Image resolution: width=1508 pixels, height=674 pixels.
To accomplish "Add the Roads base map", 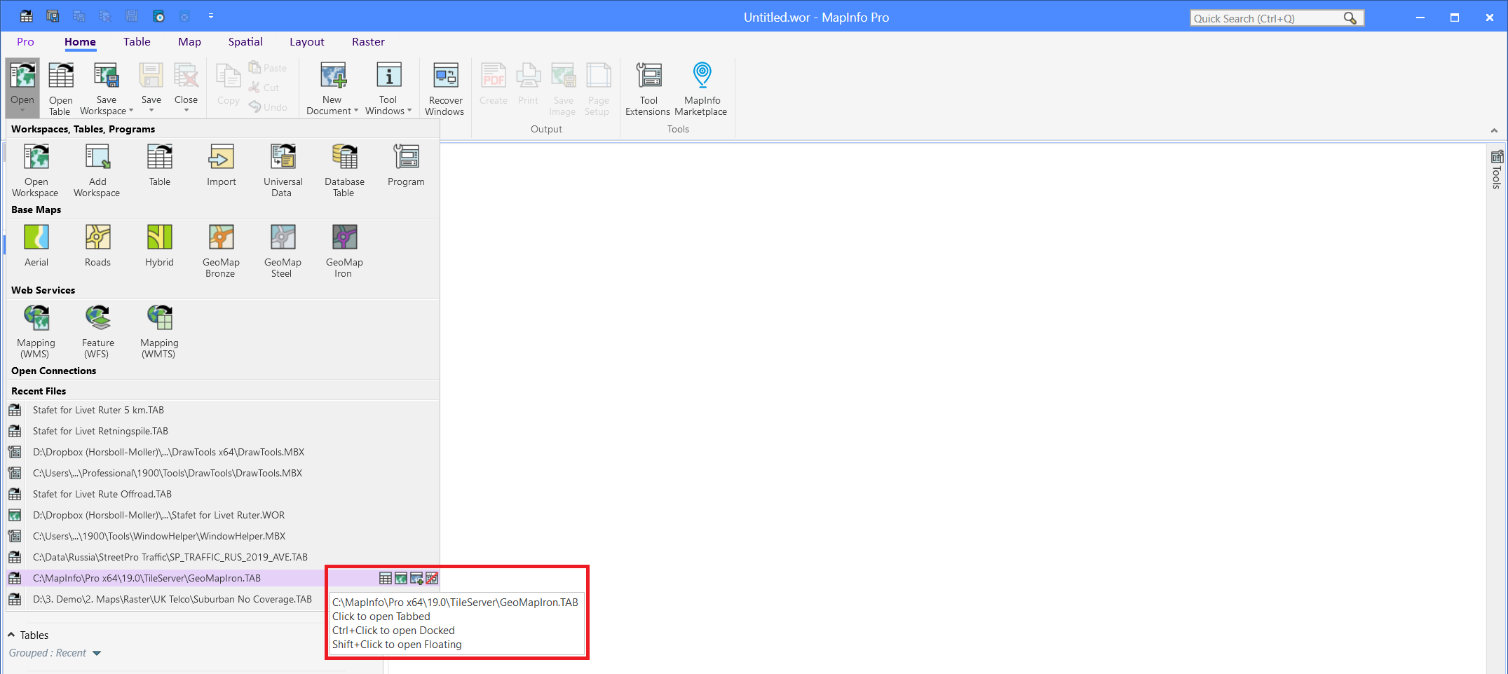I will pos(97,238).
